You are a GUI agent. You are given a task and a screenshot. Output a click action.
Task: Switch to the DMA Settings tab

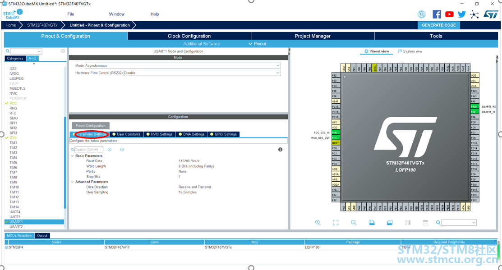coord(191,134)
